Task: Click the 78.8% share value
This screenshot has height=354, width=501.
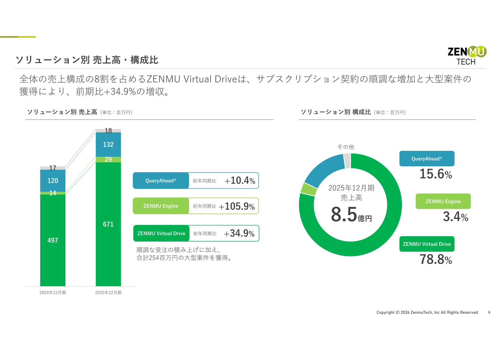Action: pos(436,259)
